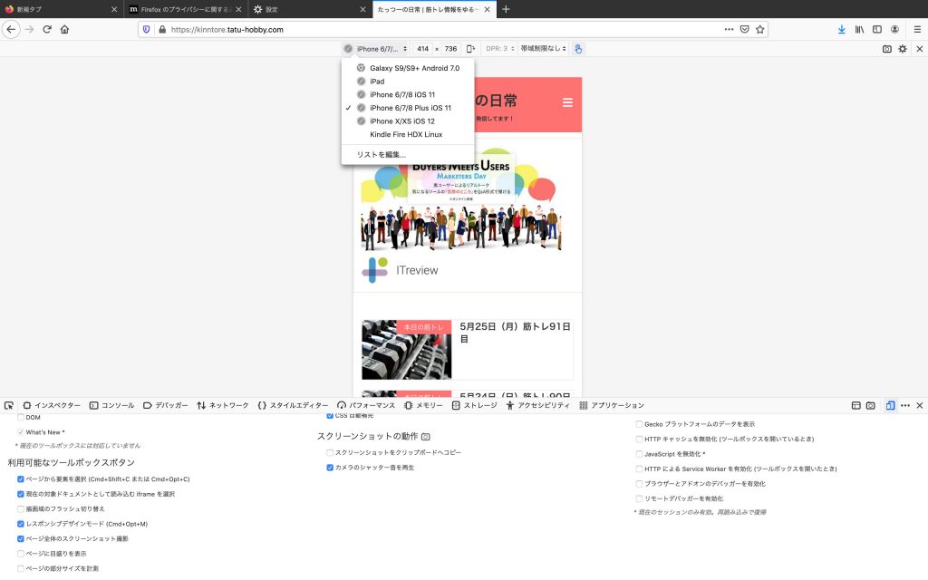
Task: Enable the JavaScript を無効化 checkbox
Action: point(640,453)
